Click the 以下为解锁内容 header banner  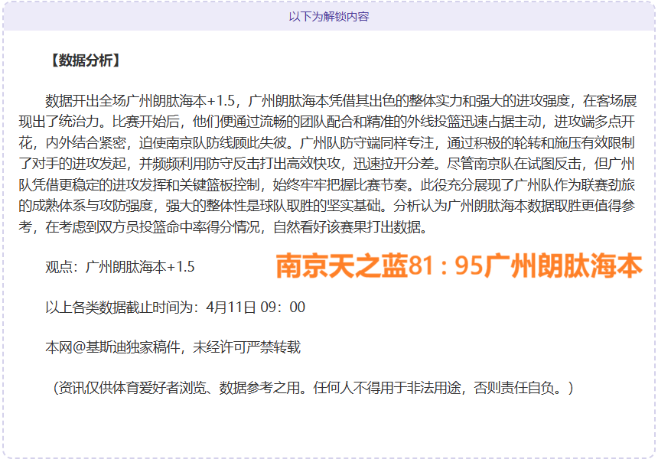[329, 16]
